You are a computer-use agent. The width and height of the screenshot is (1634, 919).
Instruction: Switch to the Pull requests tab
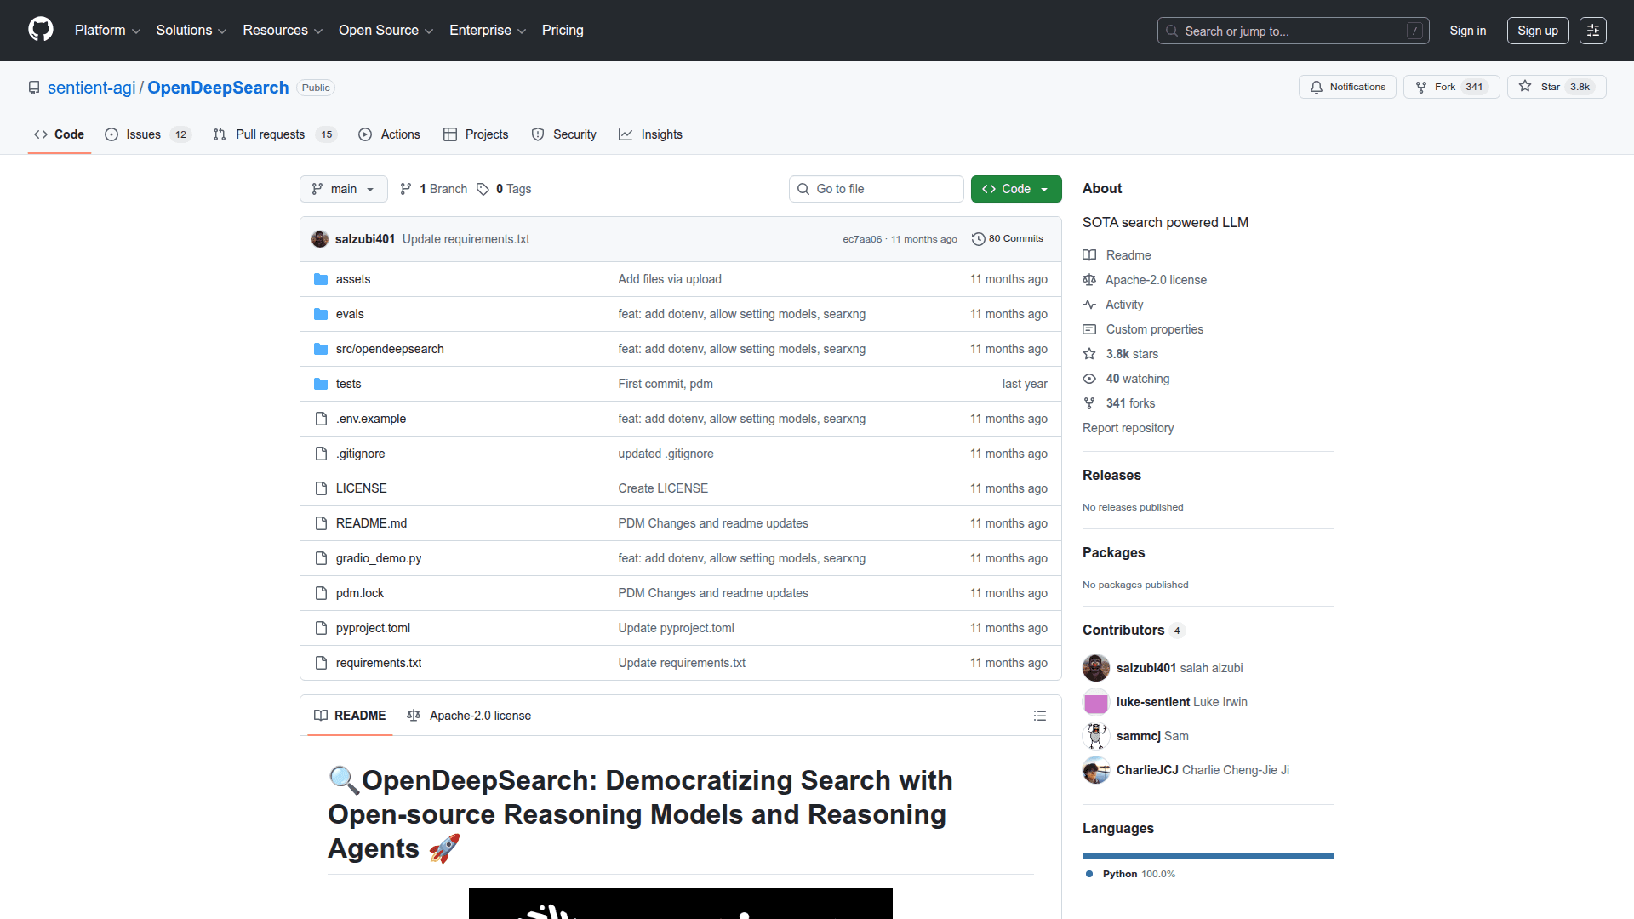tap(270, 134)
